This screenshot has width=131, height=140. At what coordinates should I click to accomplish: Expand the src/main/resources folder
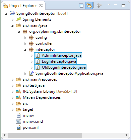(x=12, y=80)
